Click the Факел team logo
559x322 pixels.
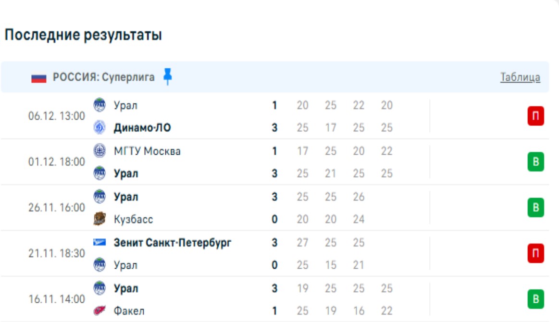(x=99, y=311)
